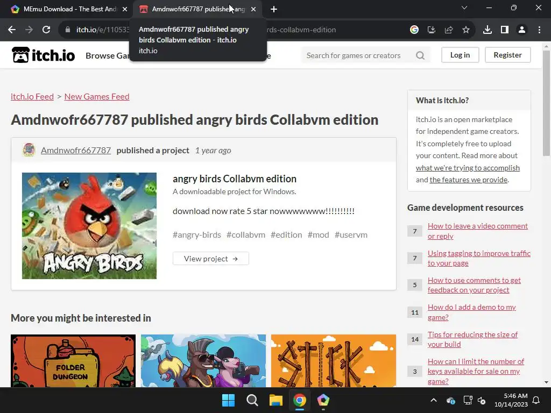
Task: Close the Amdnwofr667787 itch.io tab
Action: (x=253, y=9)
